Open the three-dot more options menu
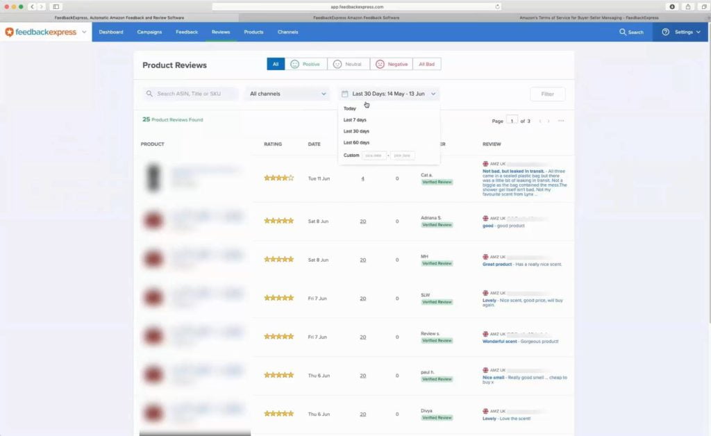The height and width of the screenshot is (436, 711). 561,121
